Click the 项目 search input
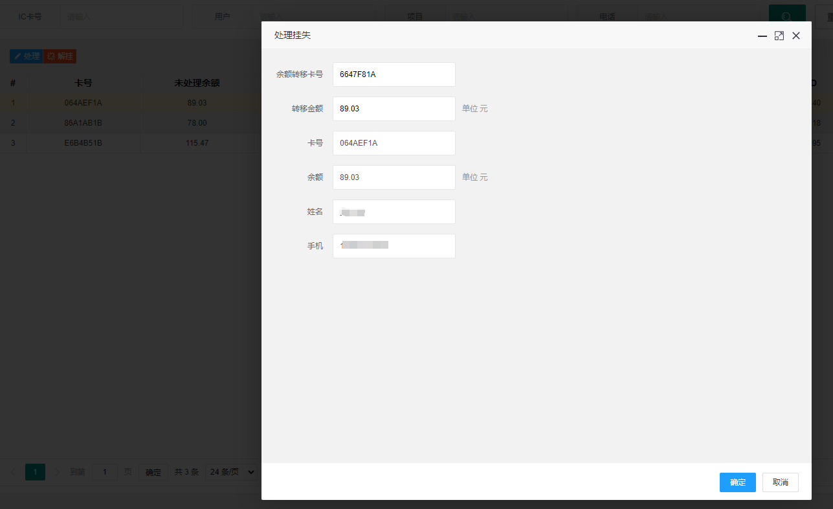833x509 pixels. pos(507,17)
